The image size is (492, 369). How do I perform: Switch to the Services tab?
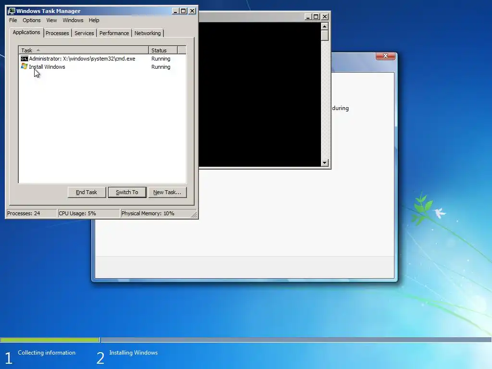coord(84,33)
